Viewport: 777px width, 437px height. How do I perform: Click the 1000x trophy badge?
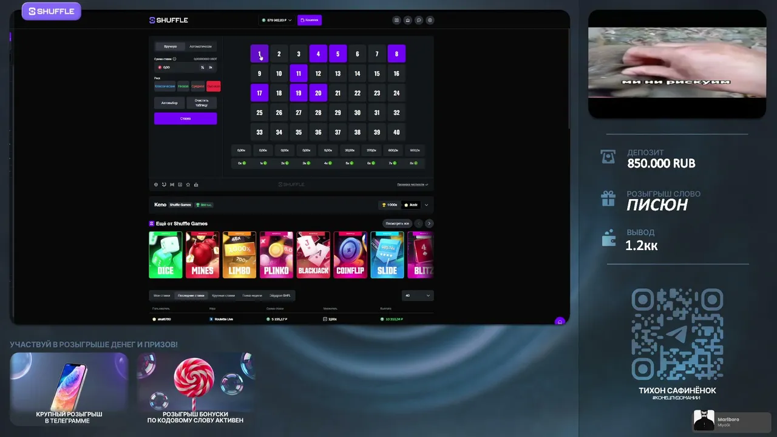pos(388,205)
